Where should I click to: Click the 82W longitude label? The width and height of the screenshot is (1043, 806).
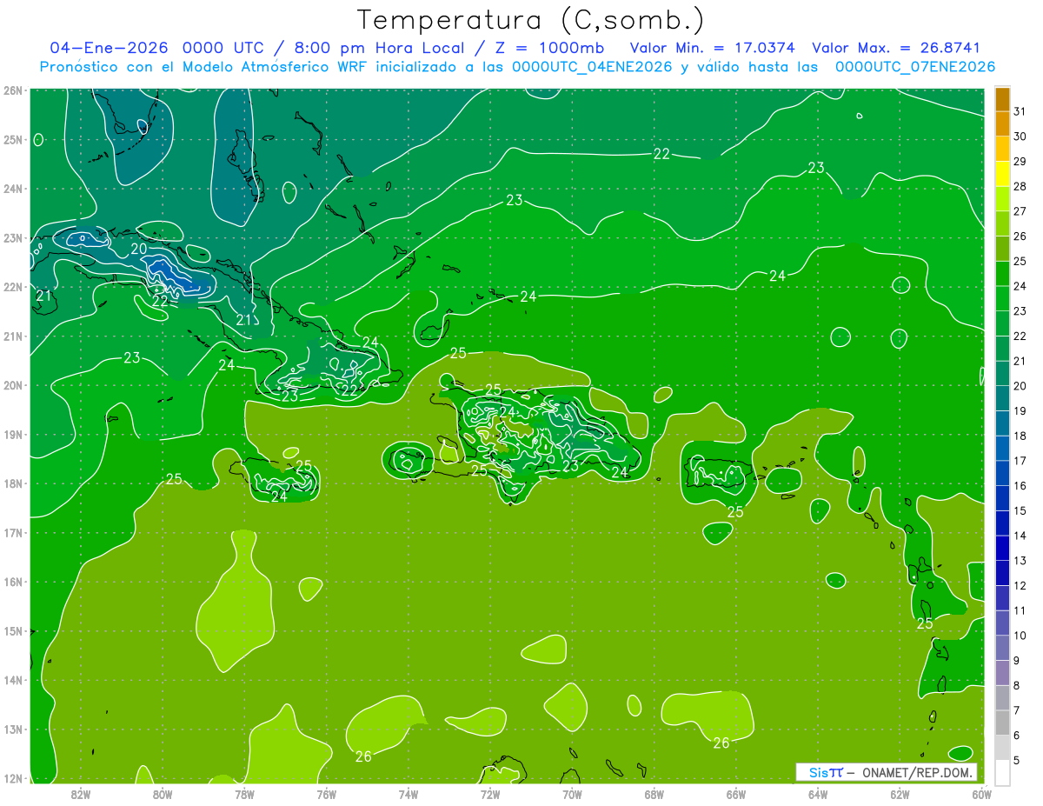click(x=81, y=794)
